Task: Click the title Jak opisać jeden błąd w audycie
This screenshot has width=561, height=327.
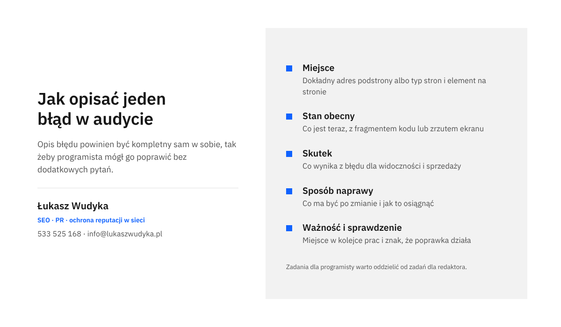Action: (x=101, y=109)
